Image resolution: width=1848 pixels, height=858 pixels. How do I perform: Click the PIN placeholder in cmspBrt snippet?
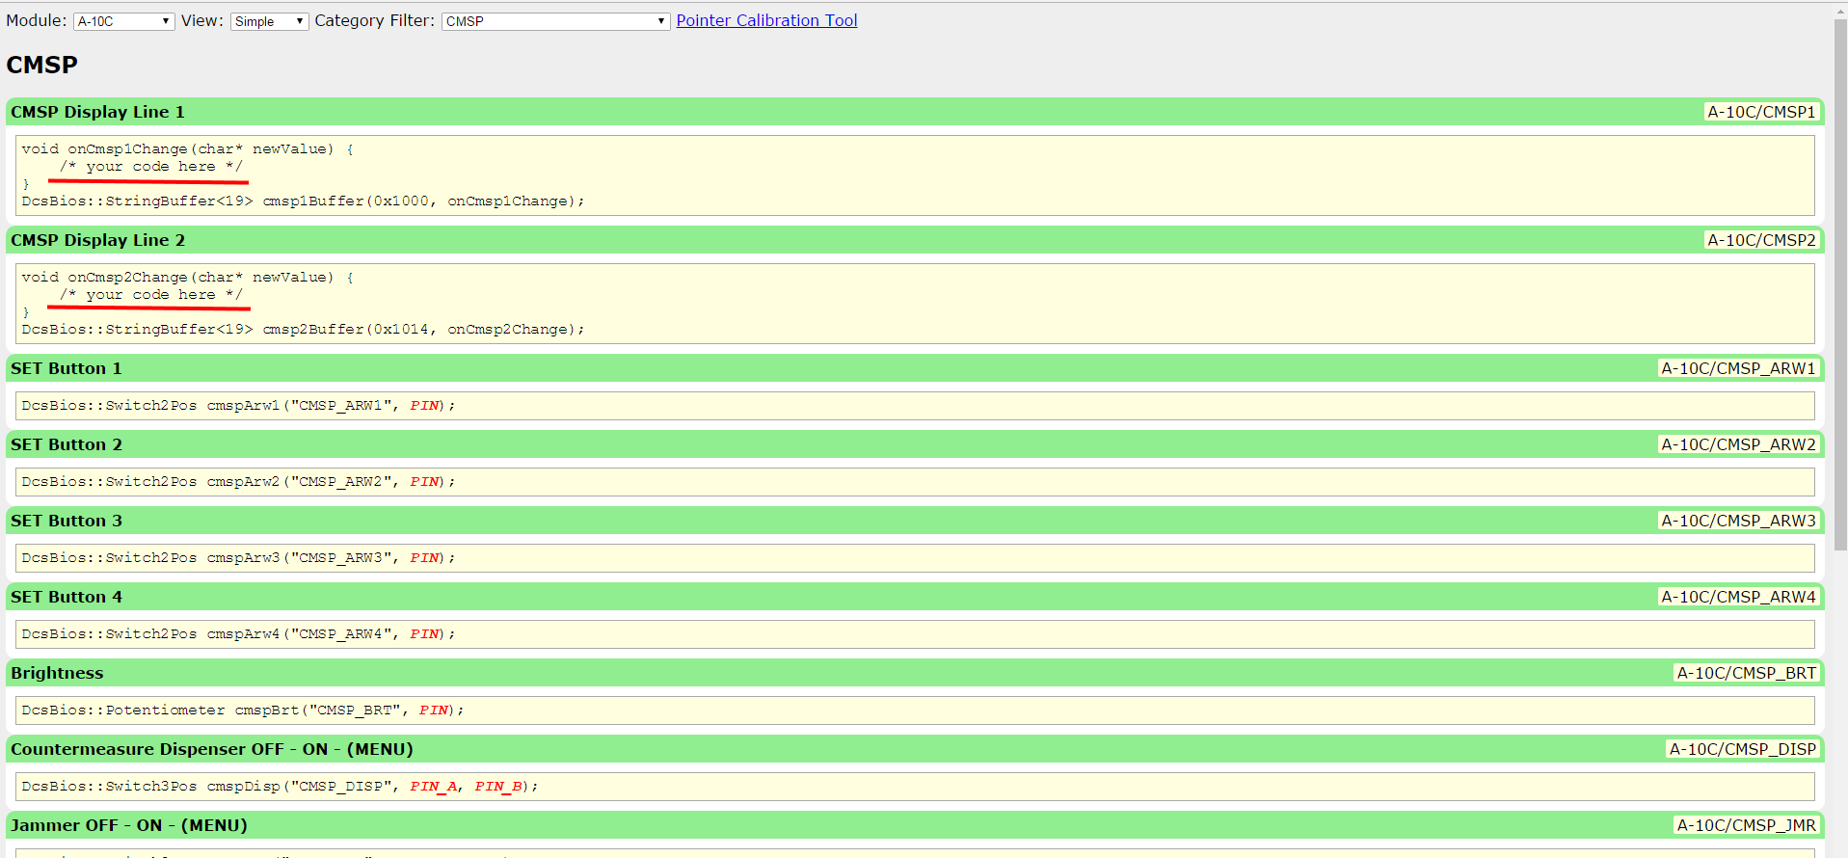[434, 710]
